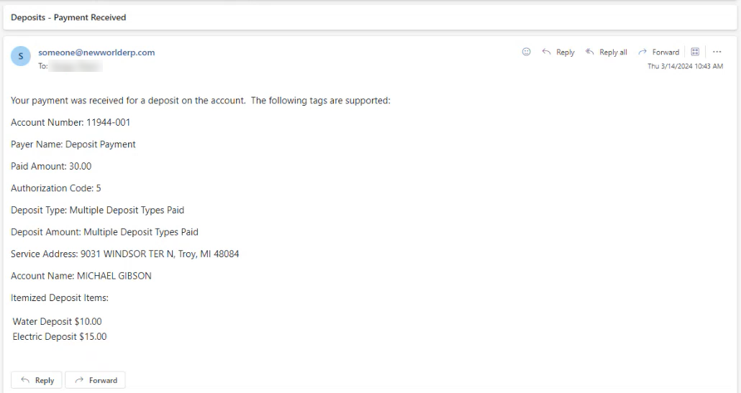Click the Electric Deposit $15.00 item
The height and width of the screenshot is (393, 741).
pos(60,336)
